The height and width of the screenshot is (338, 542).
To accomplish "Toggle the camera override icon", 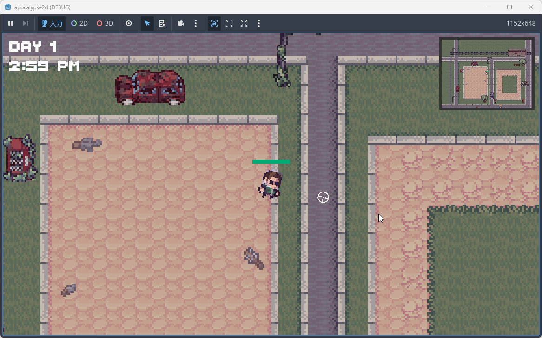I will pyautogui.click(x=180, y=23).
